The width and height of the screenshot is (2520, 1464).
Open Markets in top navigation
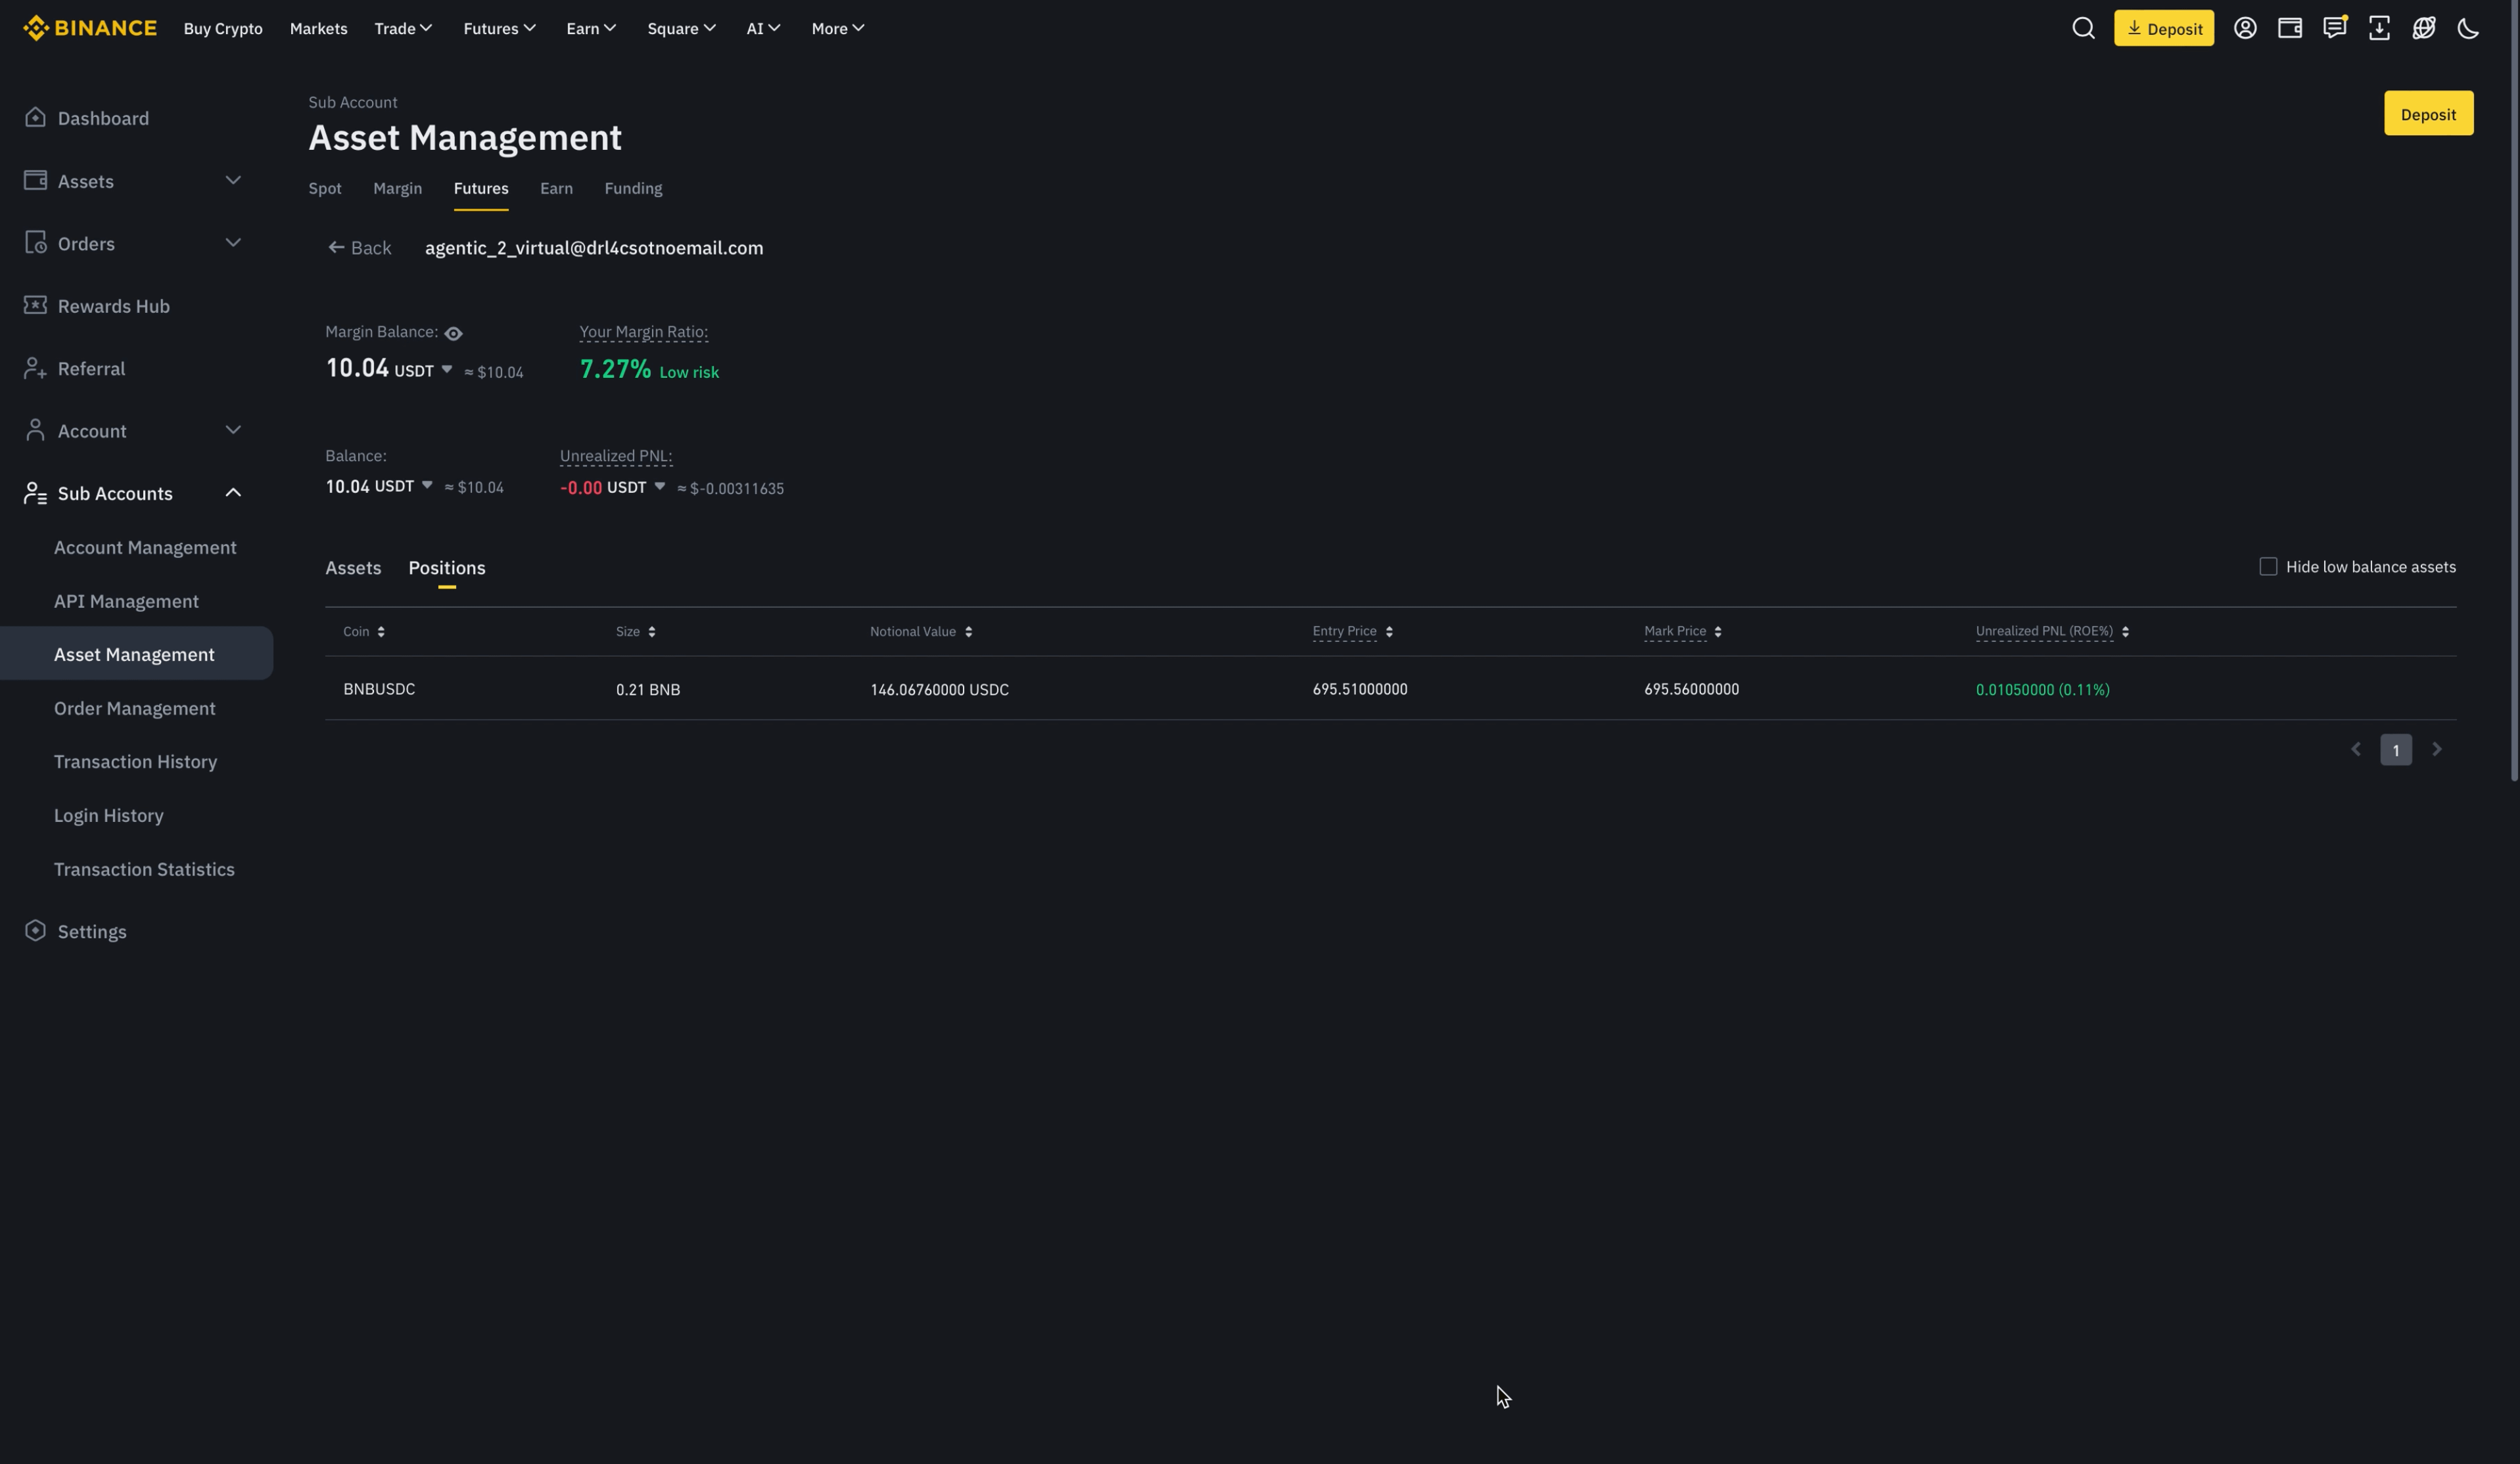[319, 28]
